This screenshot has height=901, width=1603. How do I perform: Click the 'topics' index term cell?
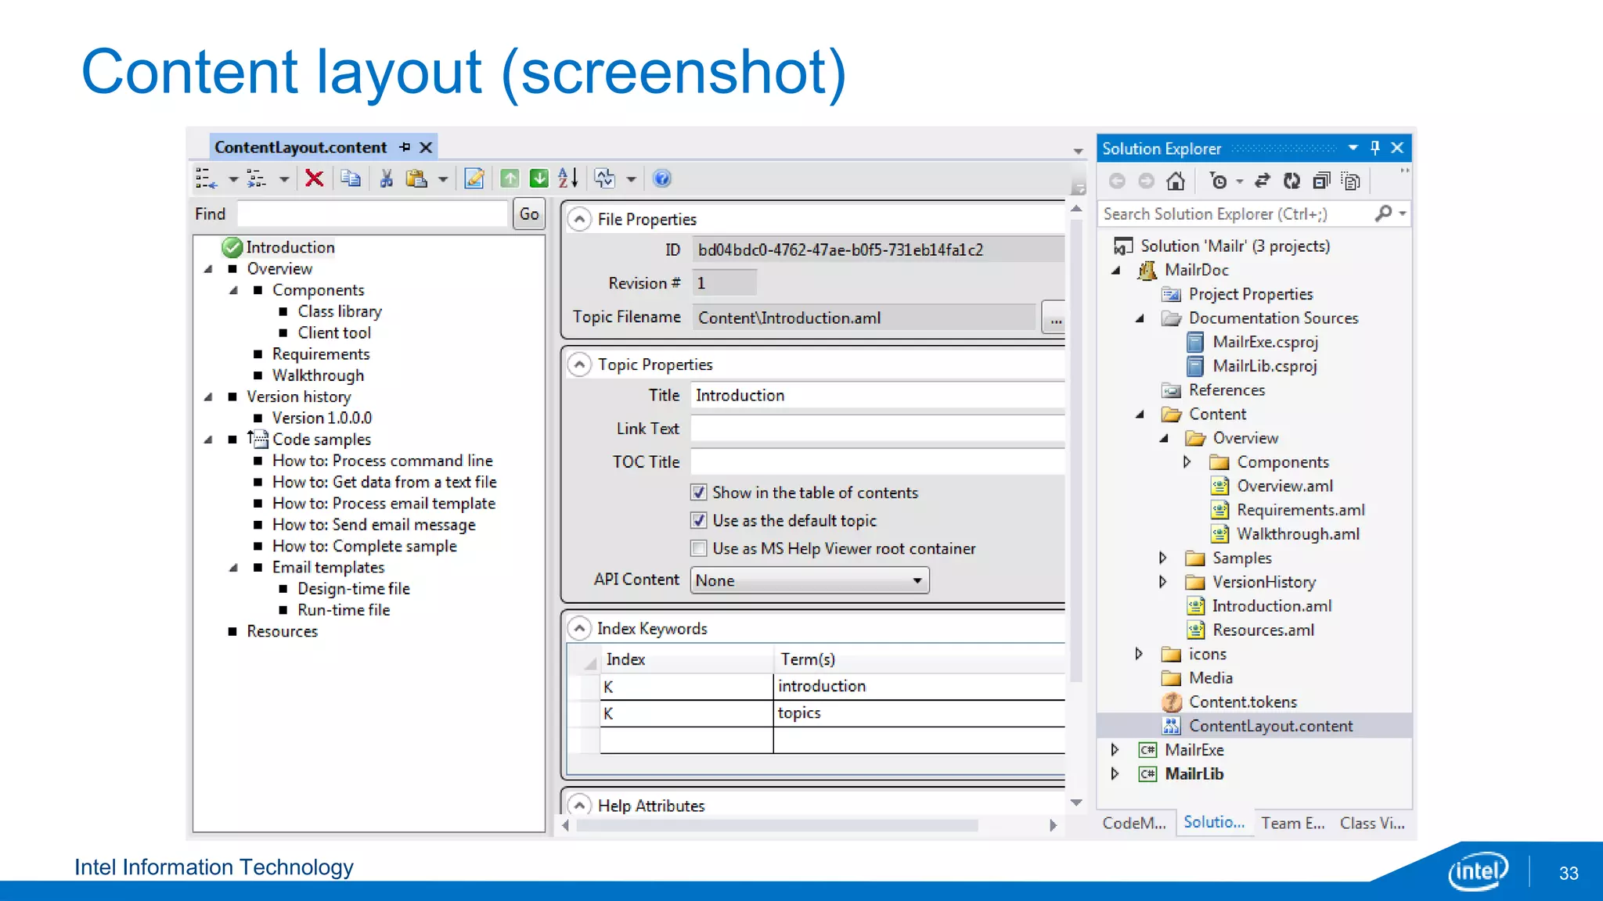click(919, 713)
